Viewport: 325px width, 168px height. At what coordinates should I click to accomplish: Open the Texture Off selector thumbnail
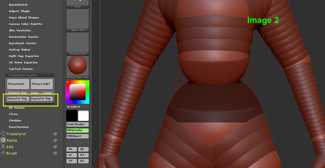pyautogui.click(x=78, y=44)
